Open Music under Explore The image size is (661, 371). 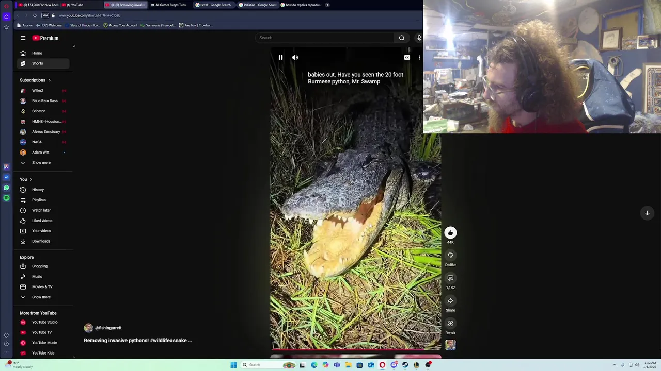click(x=43, y=277)
